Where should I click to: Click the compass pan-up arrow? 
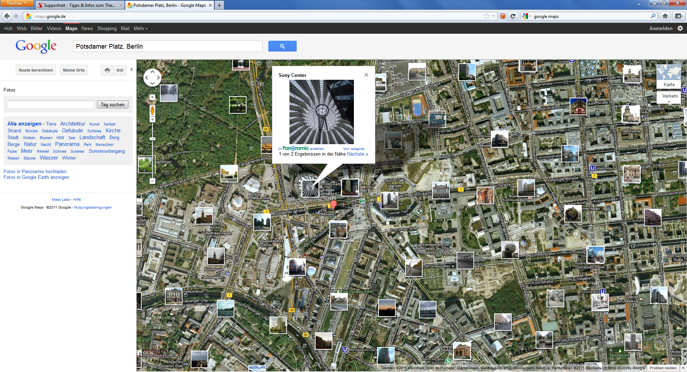[152, 71]
